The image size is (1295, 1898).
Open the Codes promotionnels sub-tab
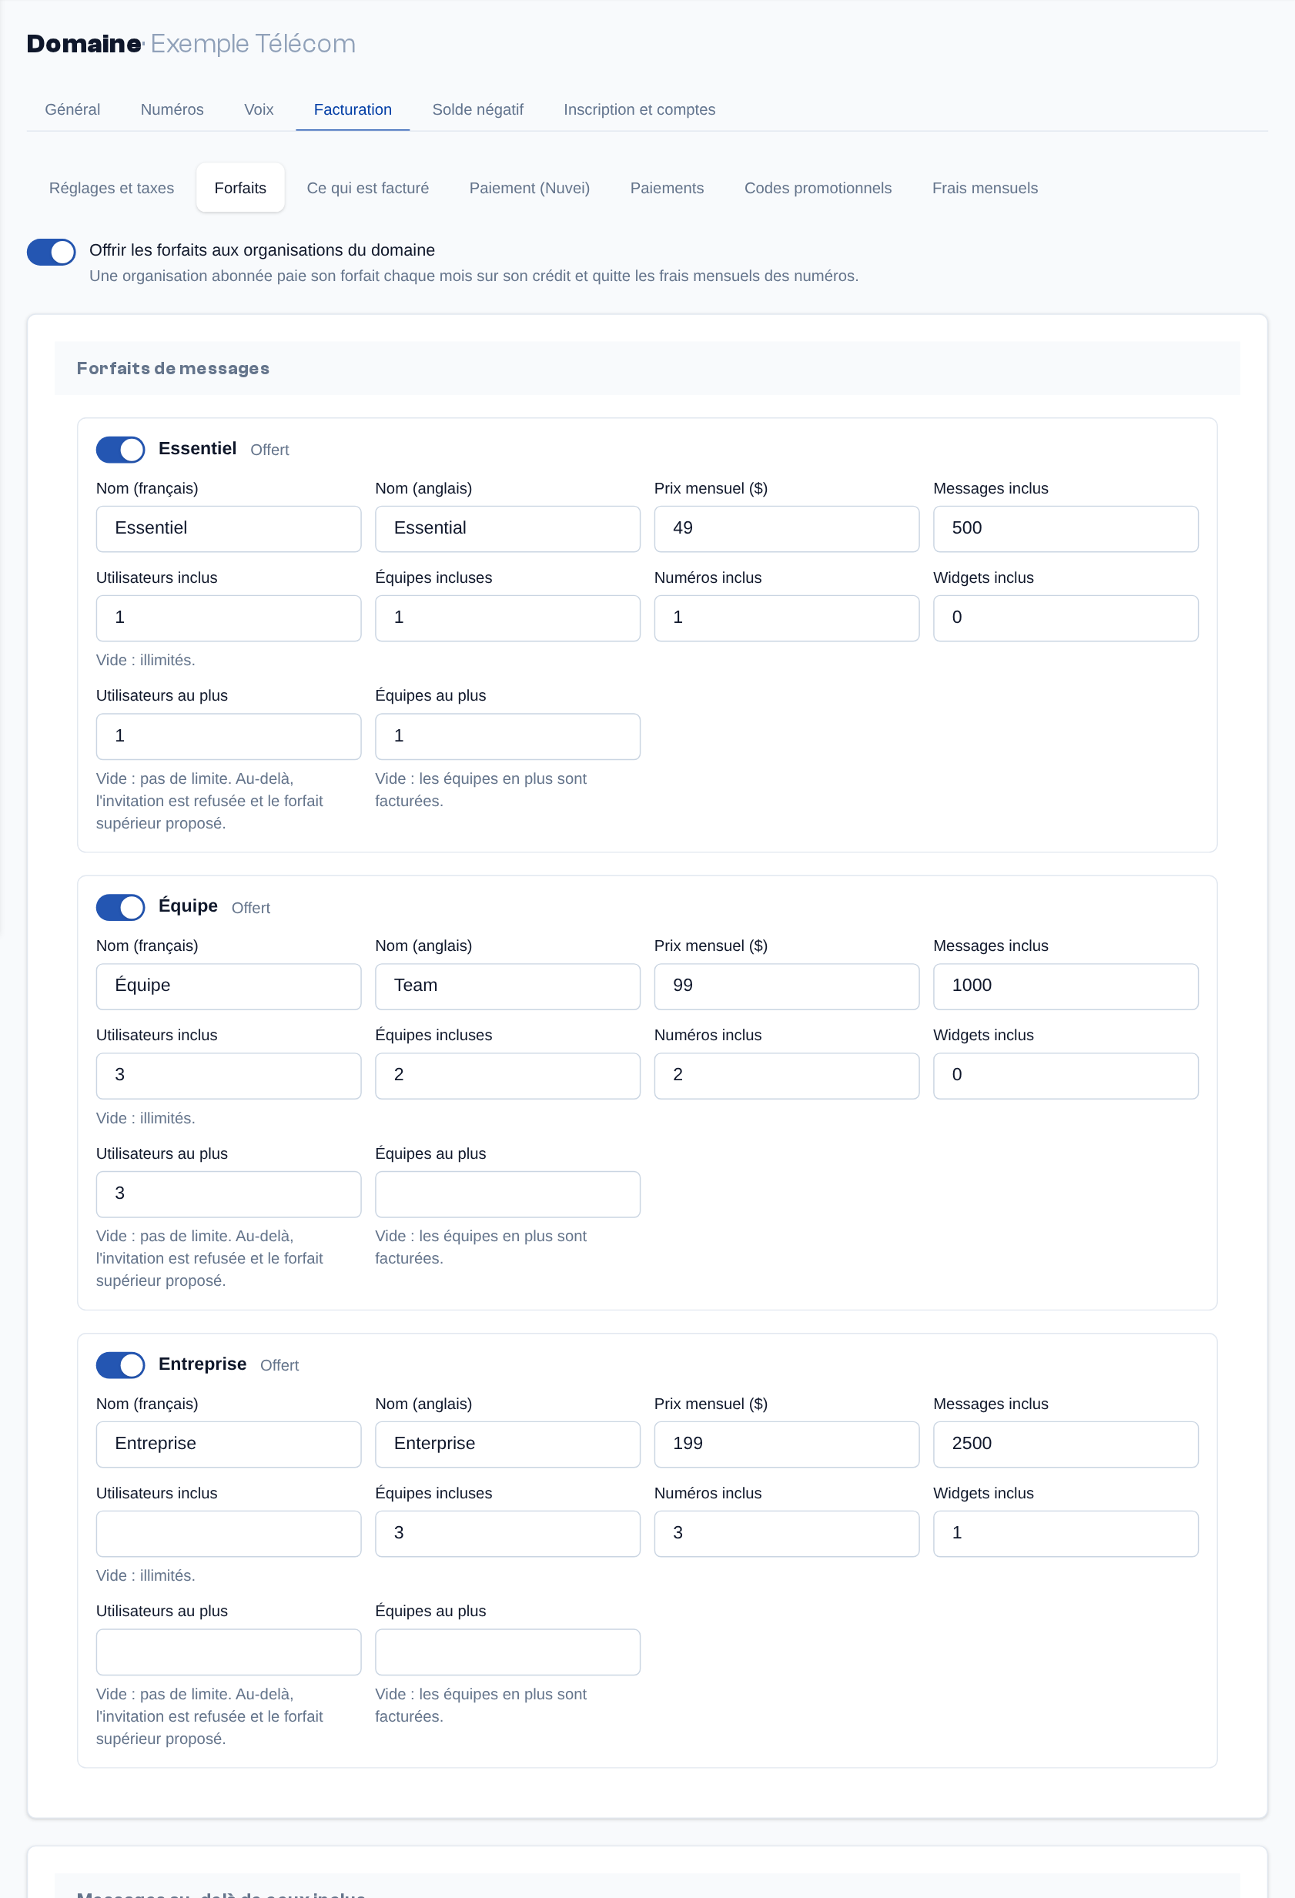(818, 188)
